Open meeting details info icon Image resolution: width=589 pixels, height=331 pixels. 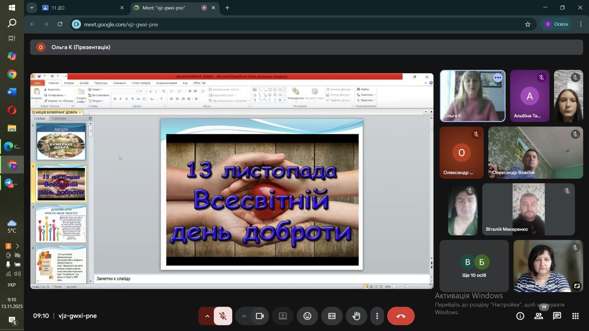click(x=520, y=316)
